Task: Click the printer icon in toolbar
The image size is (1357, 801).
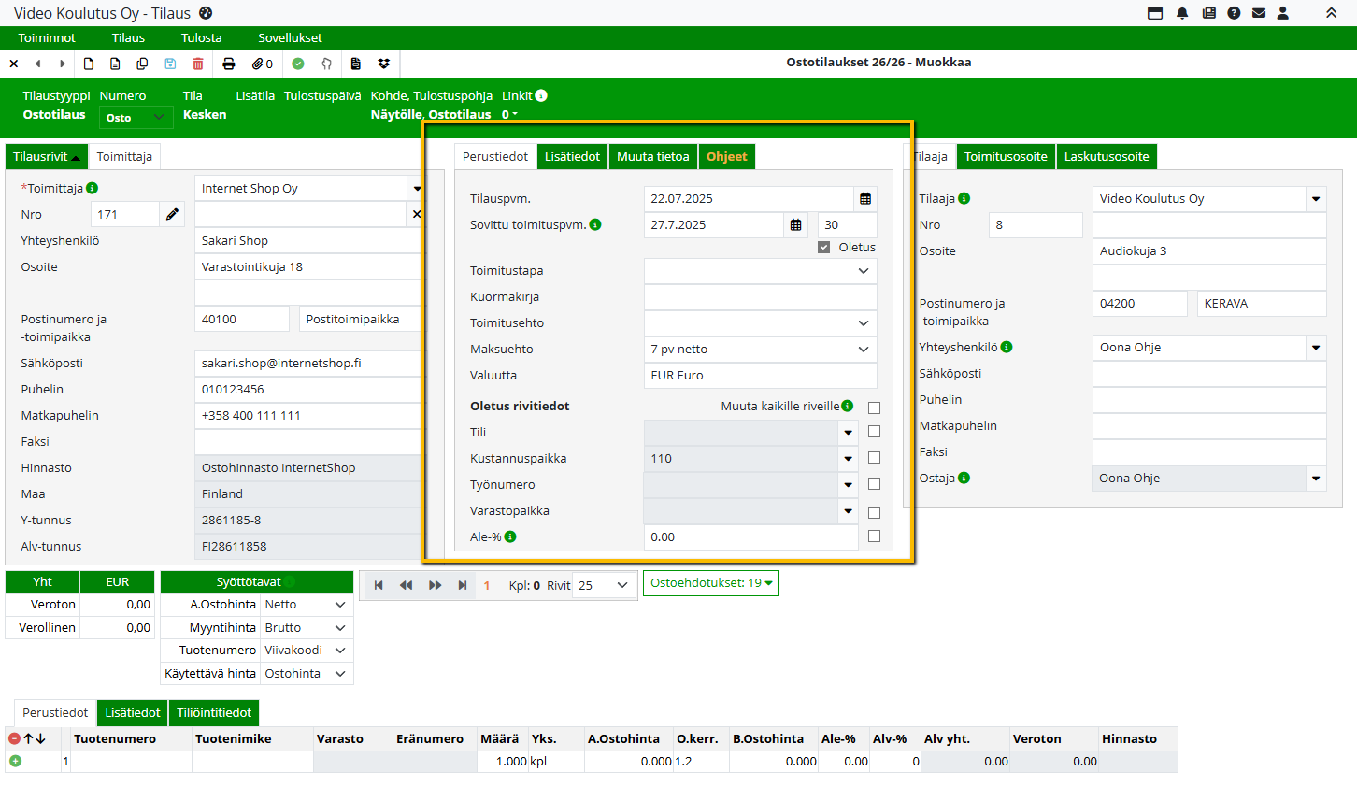Action: [x=229, y=64]
